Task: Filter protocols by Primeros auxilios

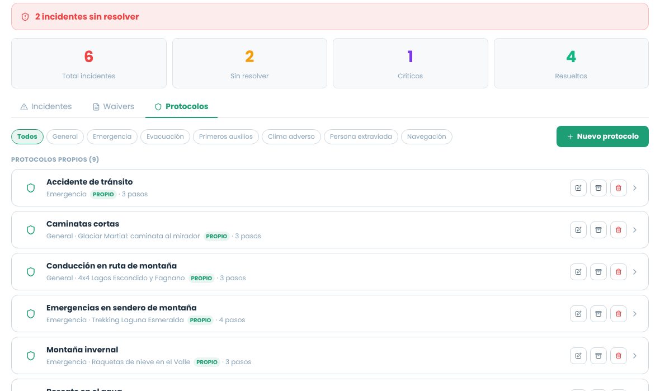Action: pyautogui.click(x=225, y=136)
